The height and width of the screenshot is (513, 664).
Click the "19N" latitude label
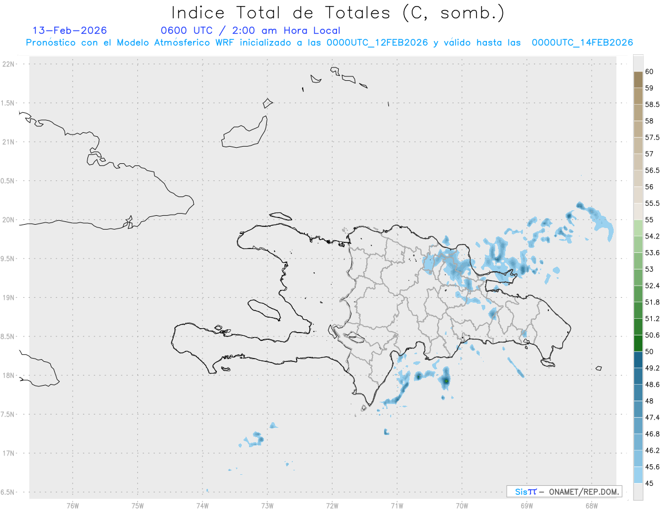coord(9,298)
